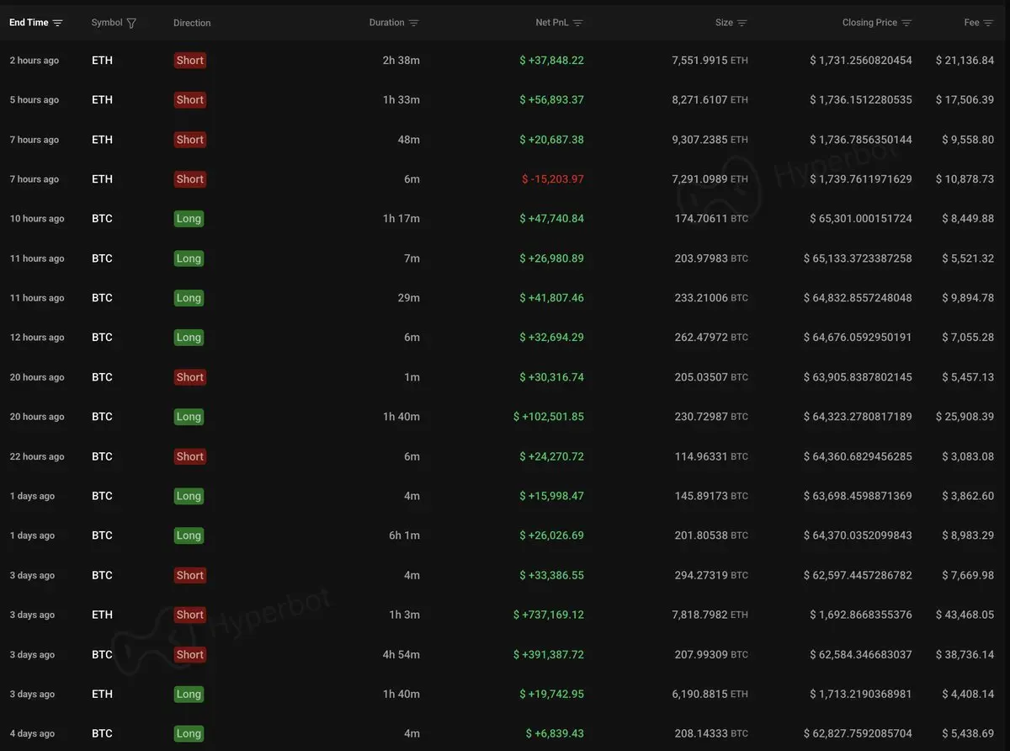
Task: Select the Short badge in the 5 hours ago row
Action: pos(190,99)
